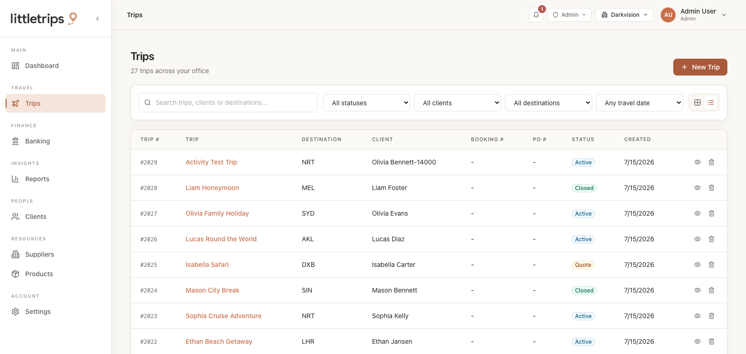Open the Any travel date filter
The width and height of the screenshot is (746, 354).
click(639, 103)
